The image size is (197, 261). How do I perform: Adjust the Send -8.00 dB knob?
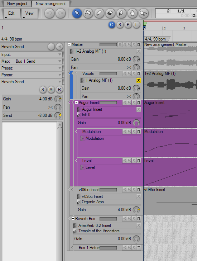click(x=58, y=115)
